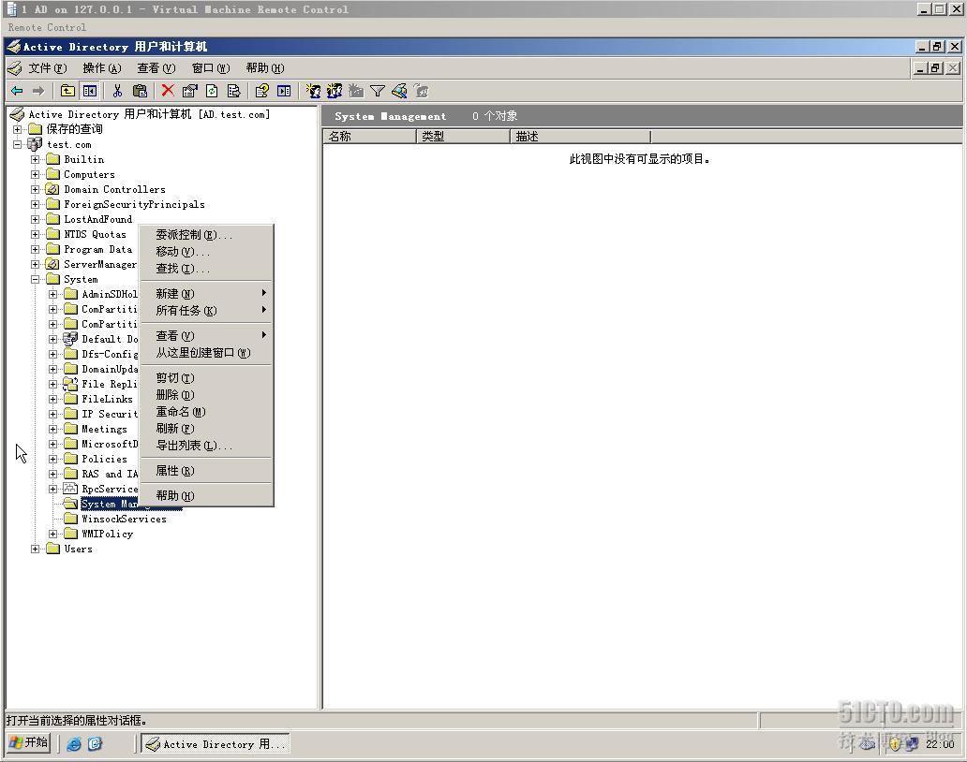The image size is (967, 762).
Task: Open 查看(V) submenu in context menu
Action: [x=206, y=335]
